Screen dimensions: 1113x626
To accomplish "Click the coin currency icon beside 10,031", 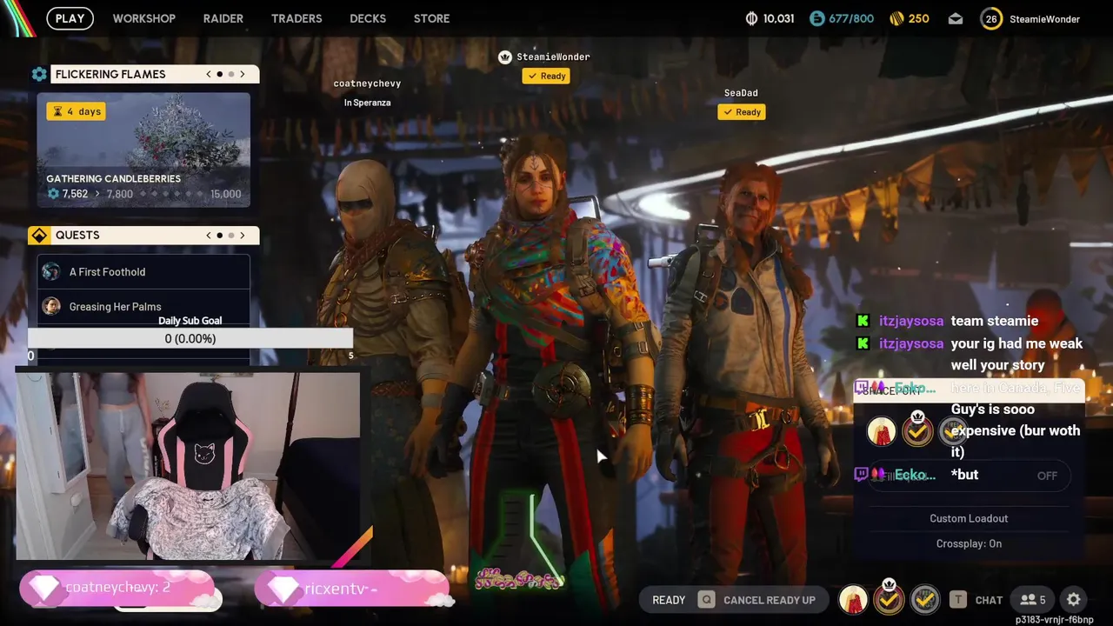I will [x=752, y=18].
